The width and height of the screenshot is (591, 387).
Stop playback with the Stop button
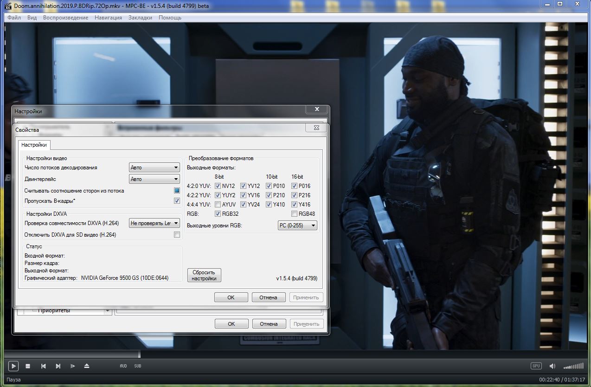pos(28,366)
